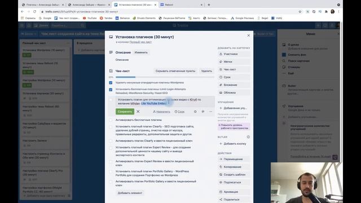The height and width of the screenshot is (203, 361).
Task: Check 'Установить платный плагин Clearfy' item
Action: 111,127
